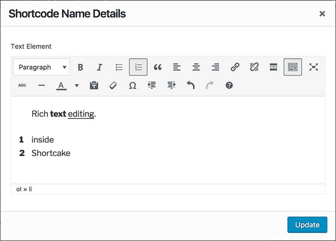
Task: Toggle the numbered list off
Action: pyautogui.click(x=138, y=67)
